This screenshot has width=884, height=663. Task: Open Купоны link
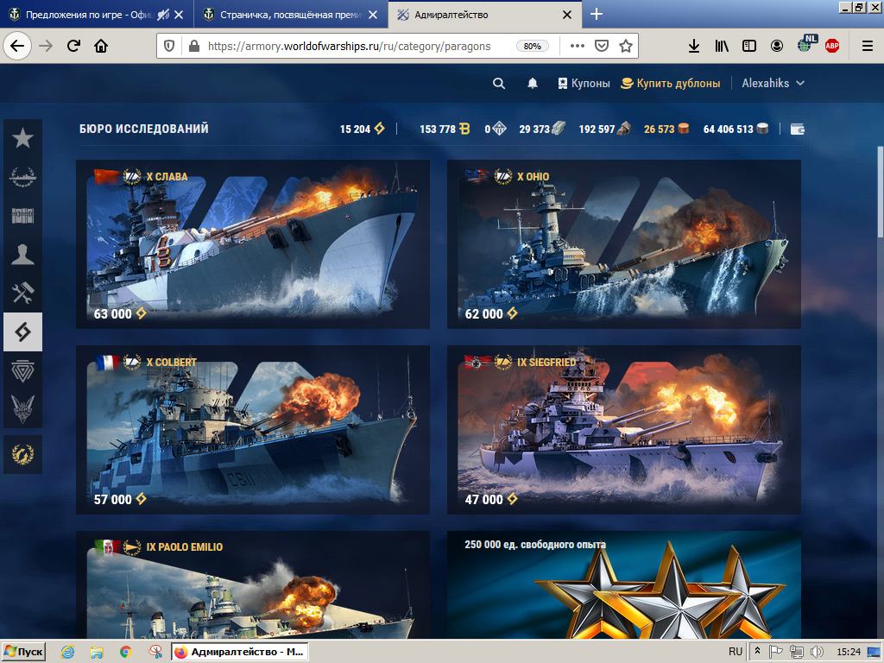coord(584,84)
